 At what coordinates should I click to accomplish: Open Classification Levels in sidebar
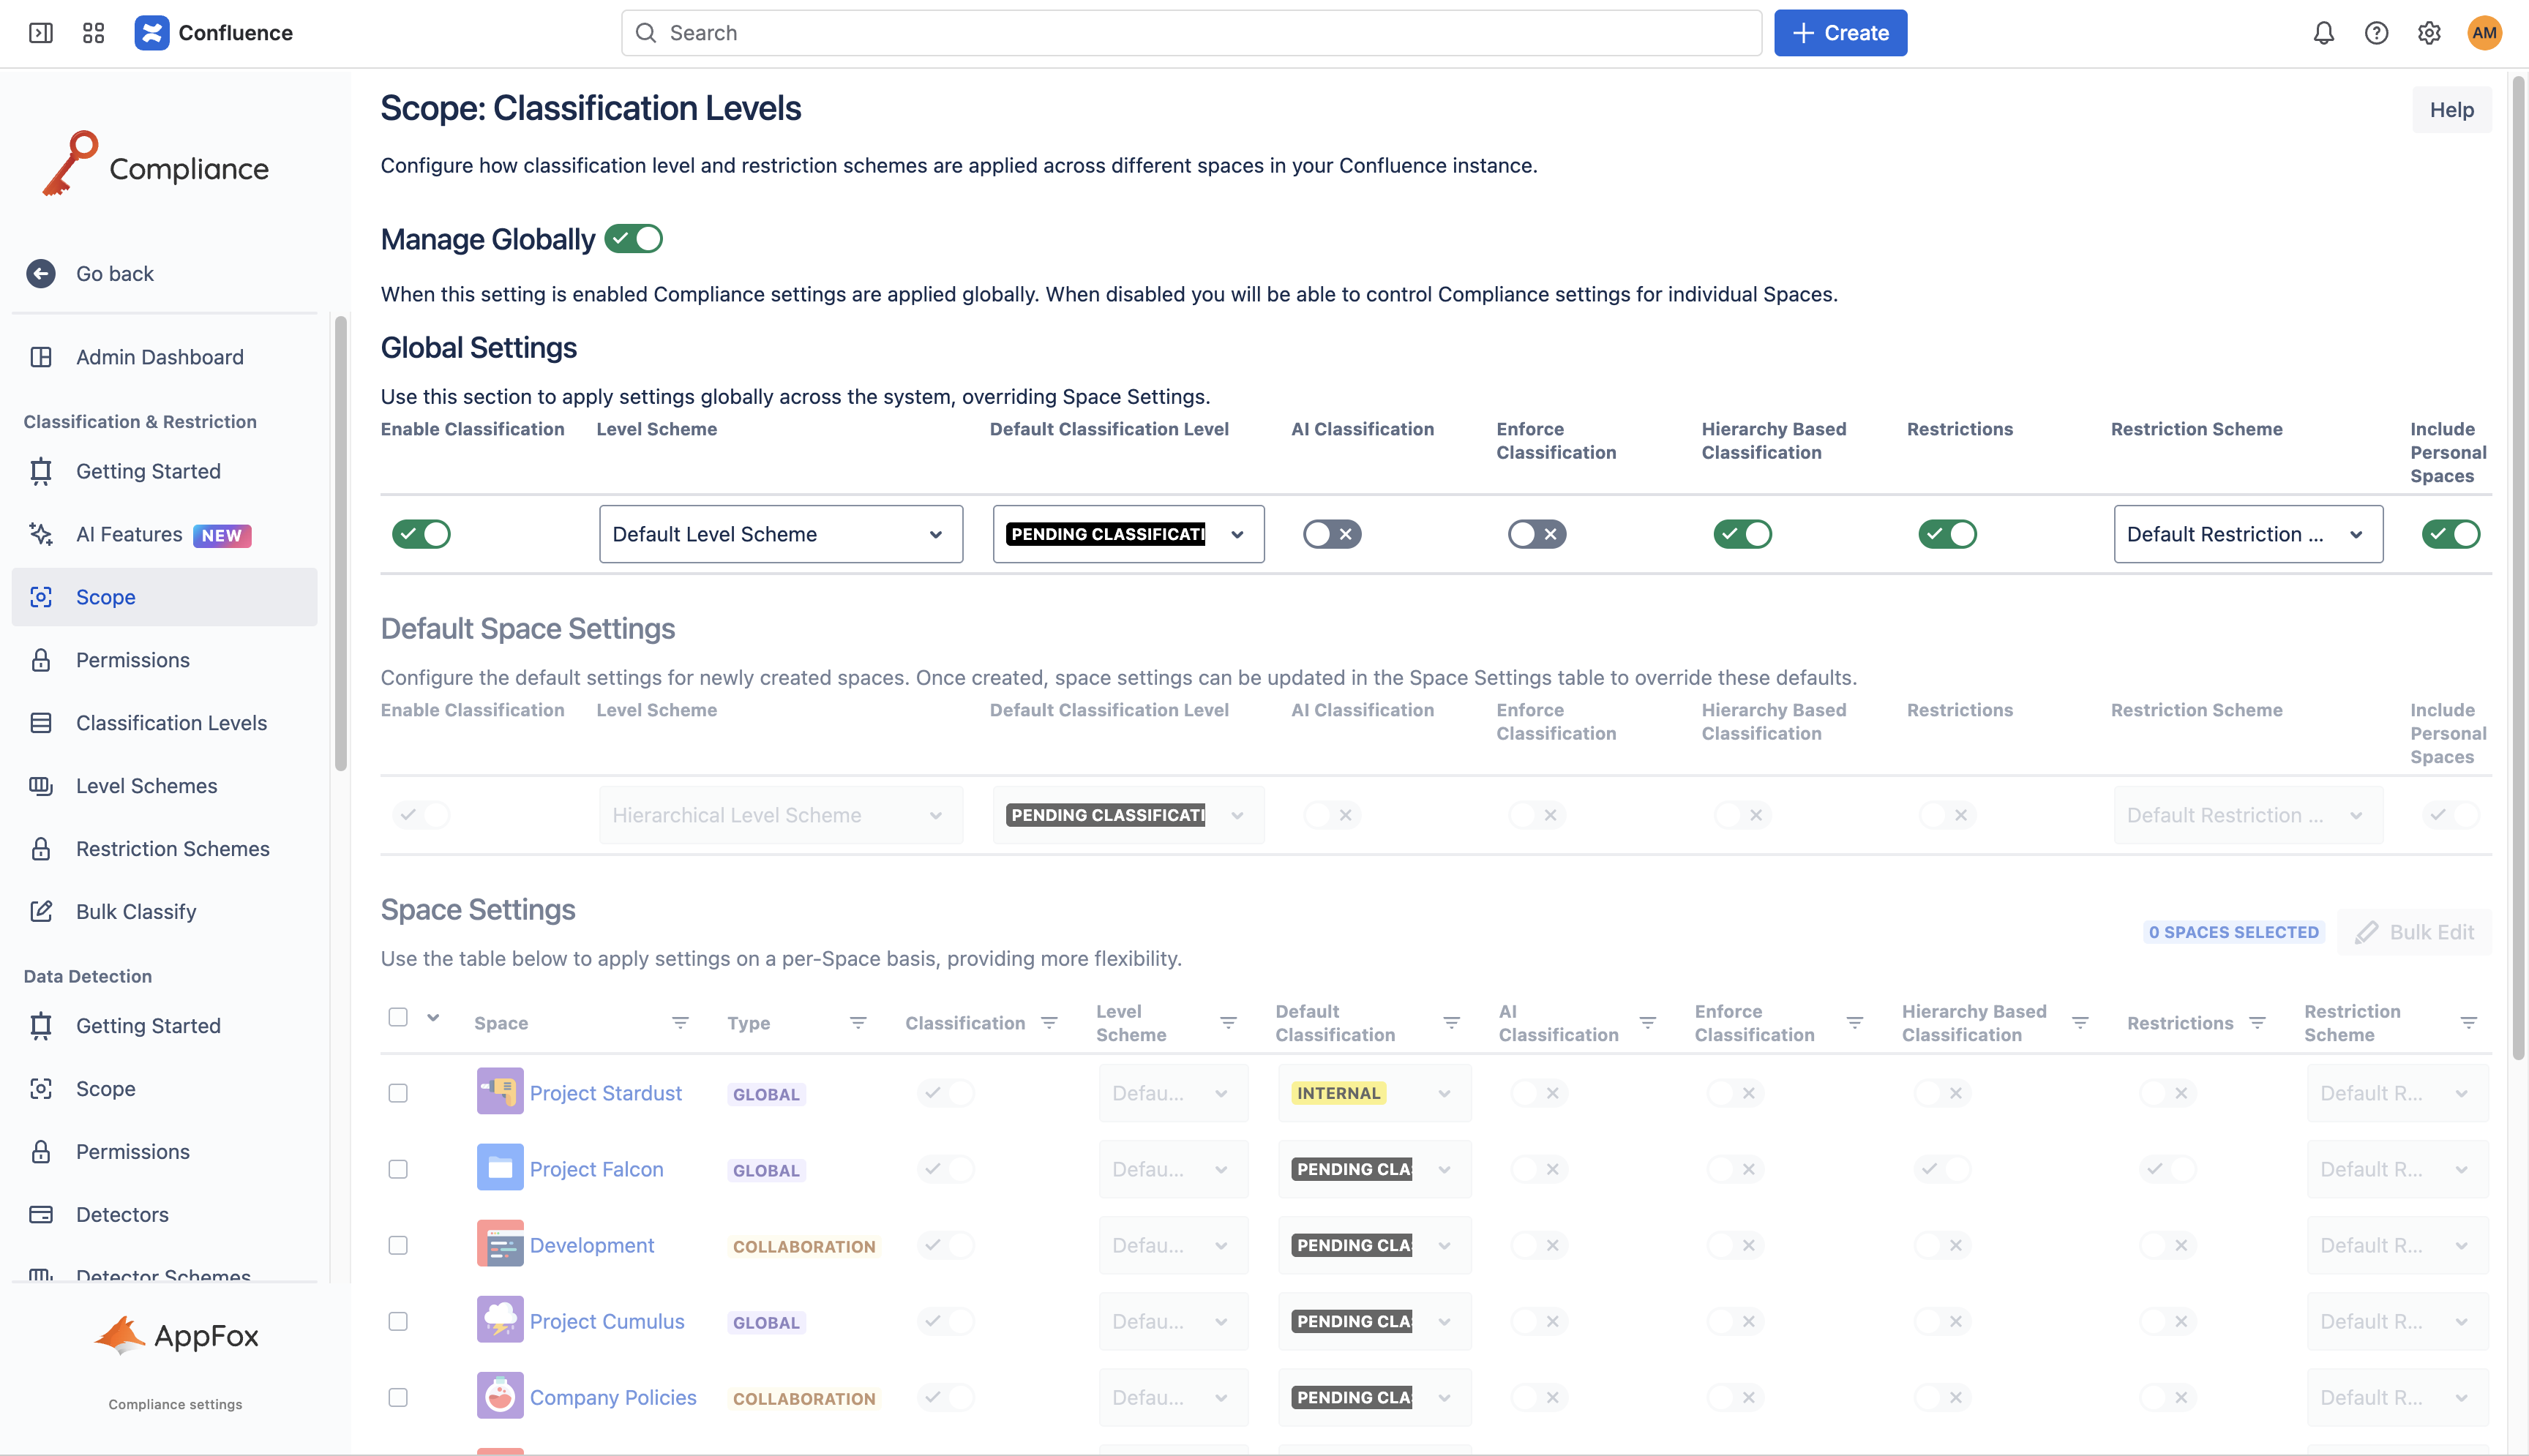[171, 723]
